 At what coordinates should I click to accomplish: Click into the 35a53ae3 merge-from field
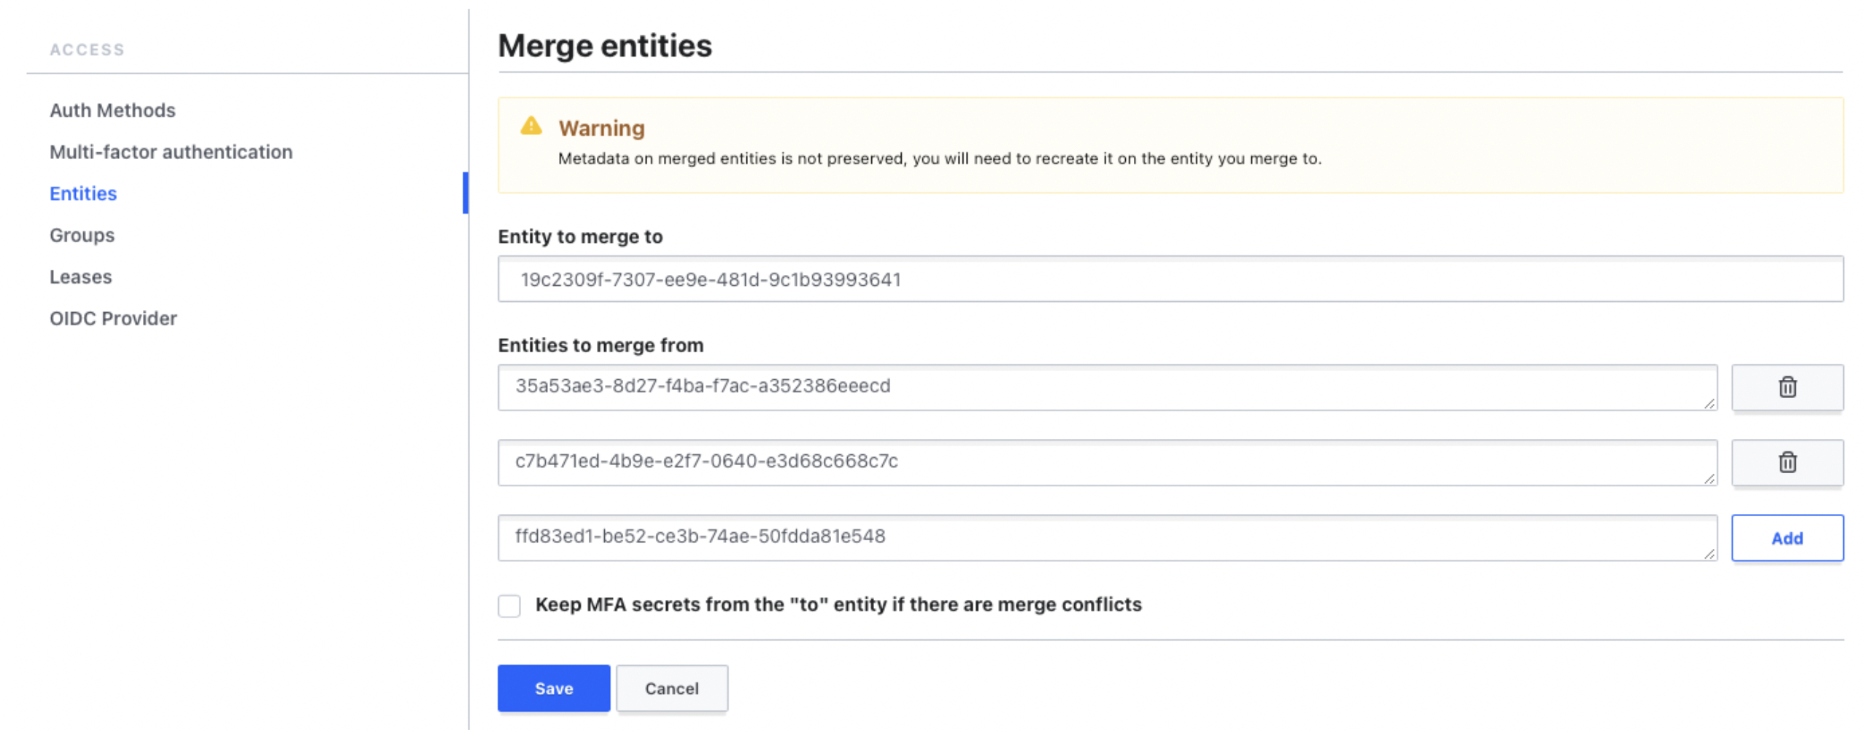pos(1106,387)
